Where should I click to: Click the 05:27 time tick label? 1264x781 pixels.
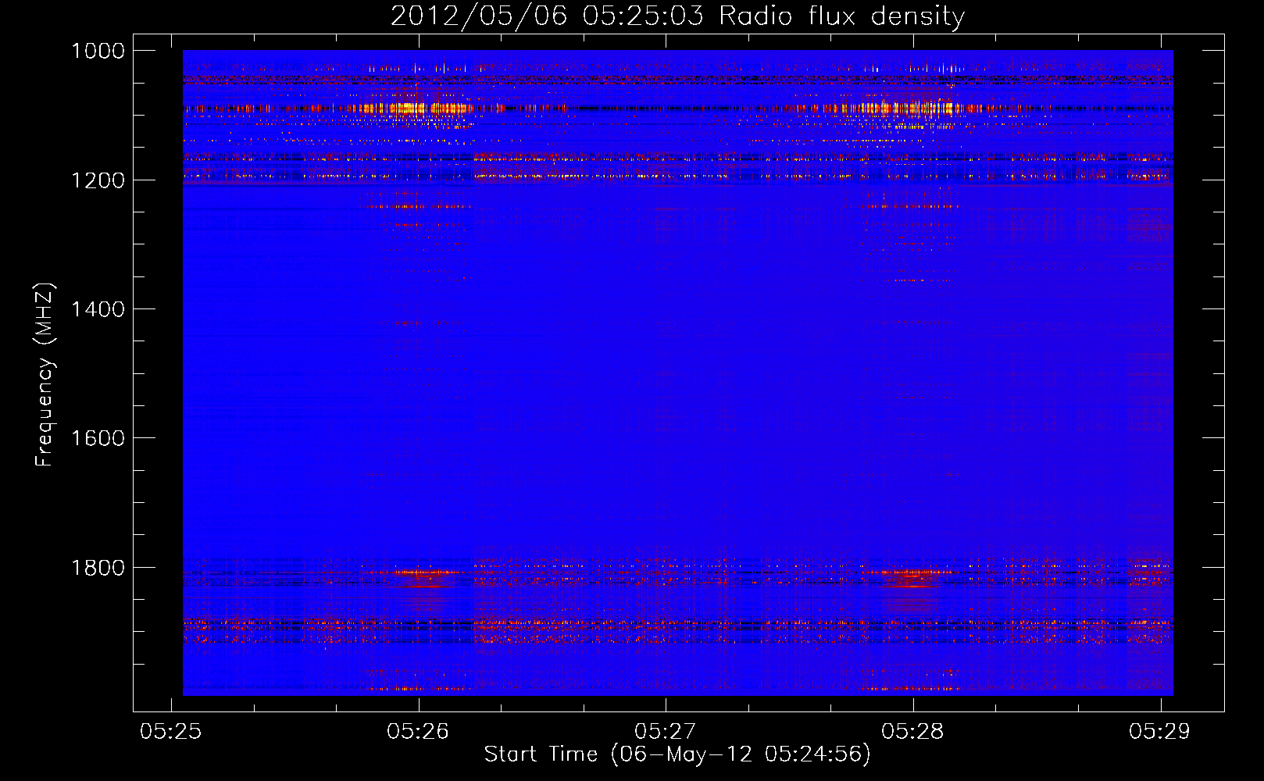click(x=665, y=731)
